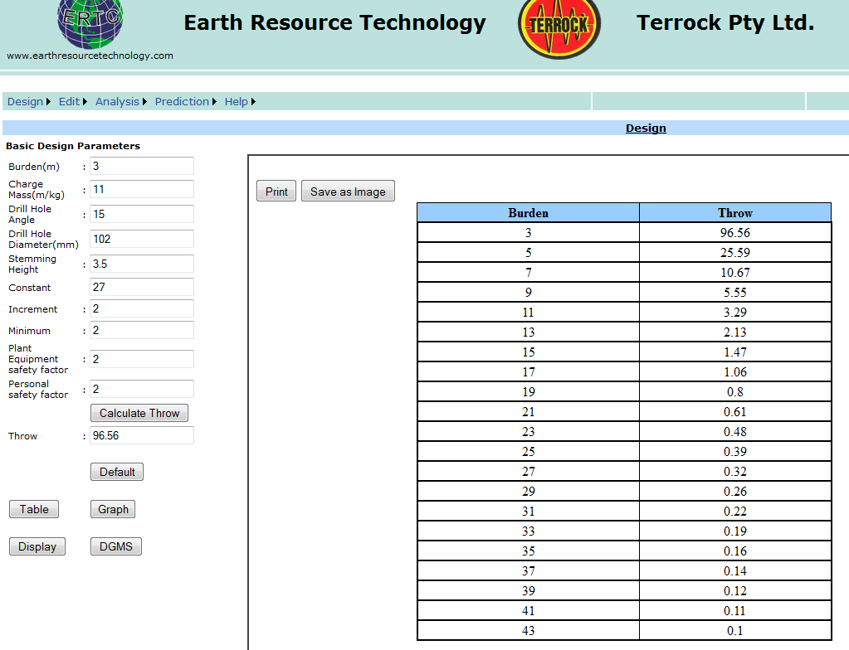Expand the Prediction menu arrow
This screenshot has height=650, width=849.
[x=214, y=102]
